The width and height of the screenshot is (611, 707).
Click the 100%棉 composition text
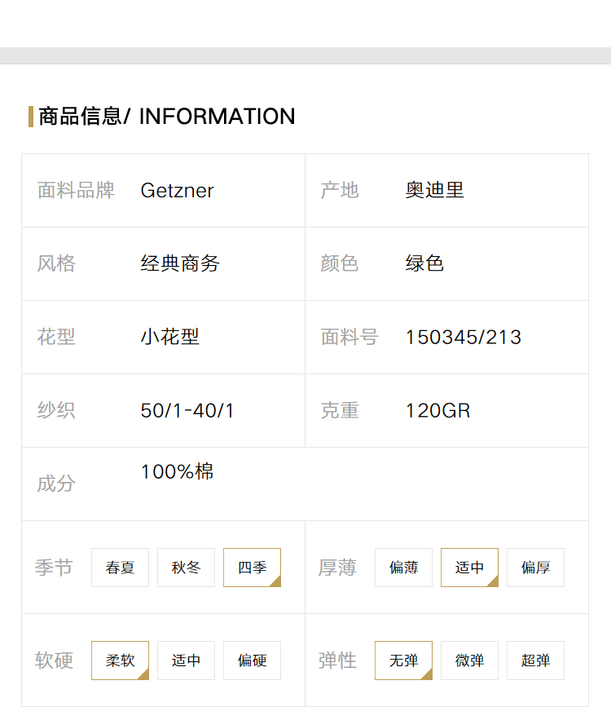(x=177, y=471)
